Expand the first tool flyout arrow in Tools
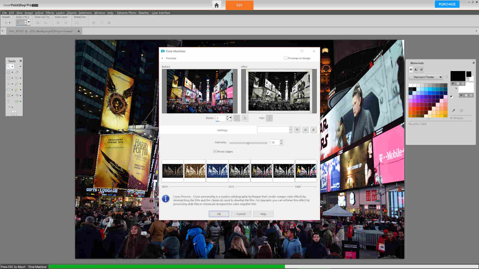The width and height of the screenshot is (479, 269). click(x=12, y=66)
